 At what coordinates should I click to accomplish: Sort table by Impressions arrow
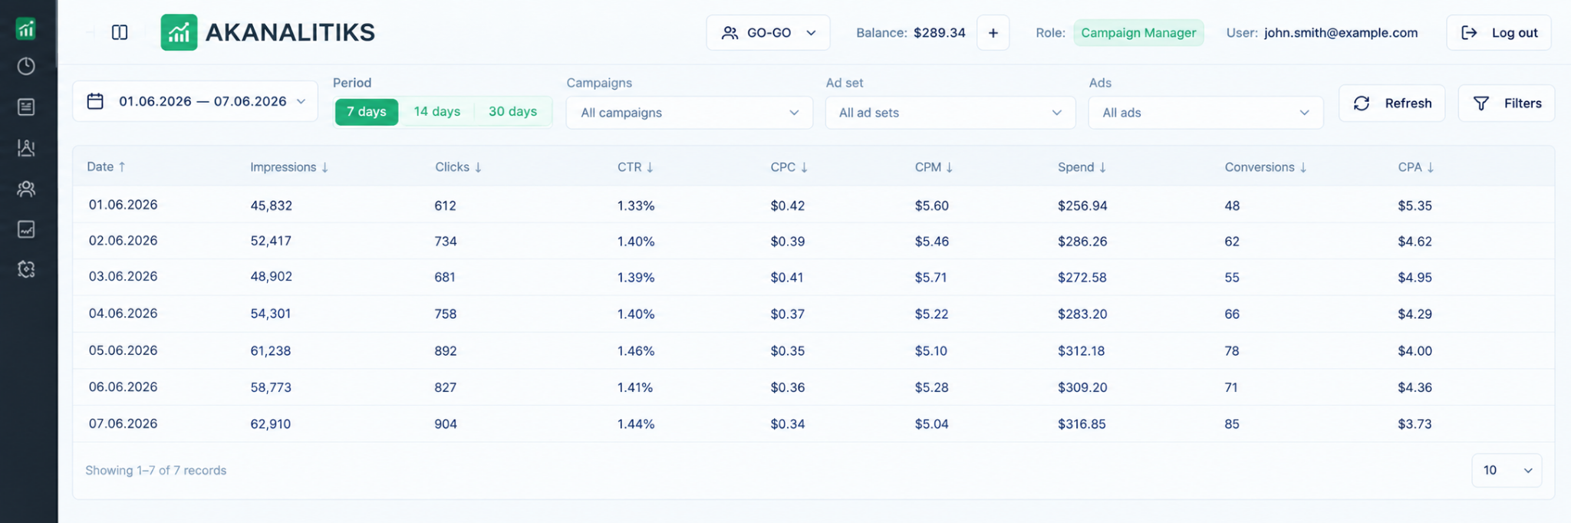click(325, 168)
